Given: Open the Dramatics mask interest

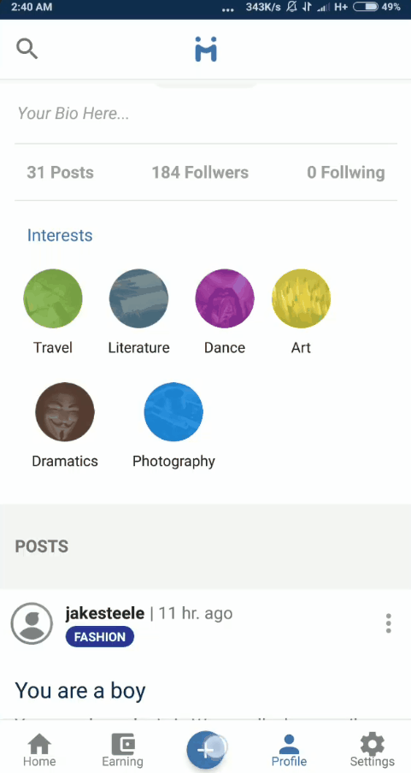Looking at the screenshot, I should (x=65, y=411).
